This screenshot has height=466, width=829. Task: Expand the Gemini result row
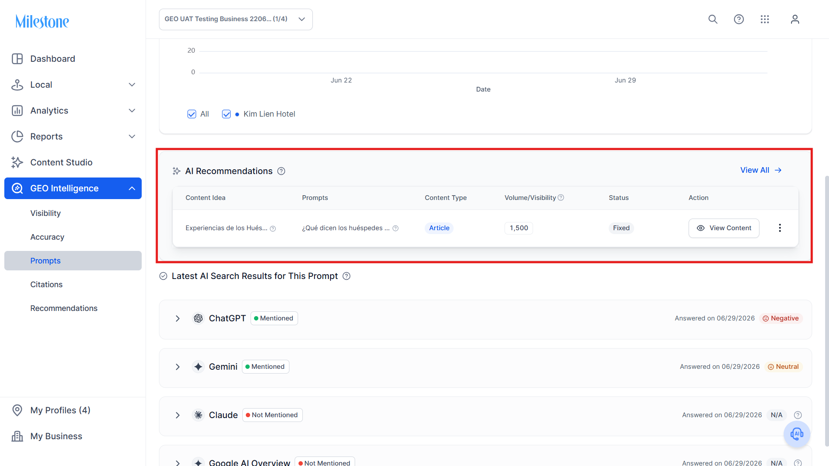(x=178, y=367)
